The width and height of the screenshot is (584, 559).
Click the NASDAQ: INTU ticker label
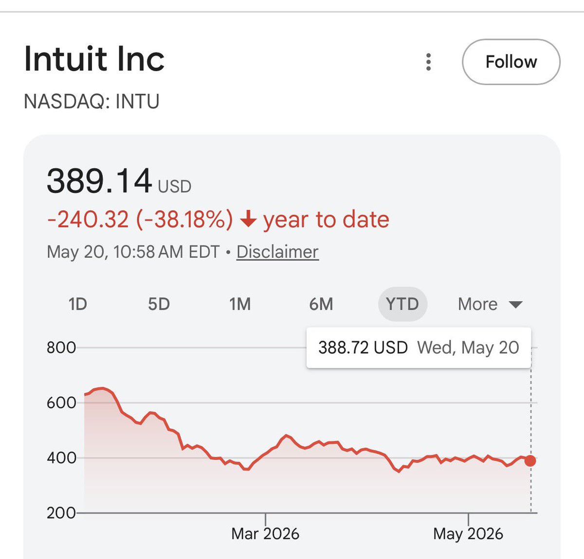coord(91,102)
